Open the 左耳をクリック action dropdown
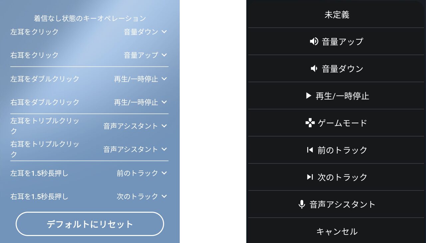The height and width of the screenshot is (243, 426). [x=145, y=32]
